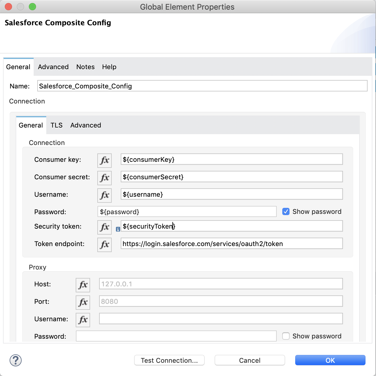This screenshot has height=376, width=376.
Task: Switch to the TLS connection tab
Action: [56, 125]
